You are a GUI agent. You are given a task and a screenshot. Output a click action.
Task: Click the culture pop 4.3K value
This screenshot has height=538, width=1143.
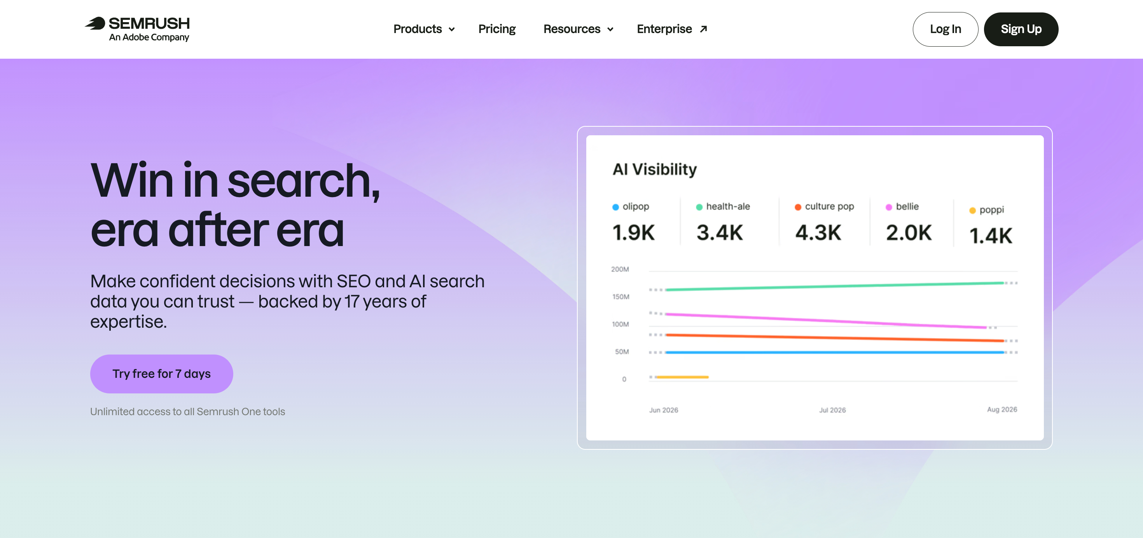click(818, 233)
